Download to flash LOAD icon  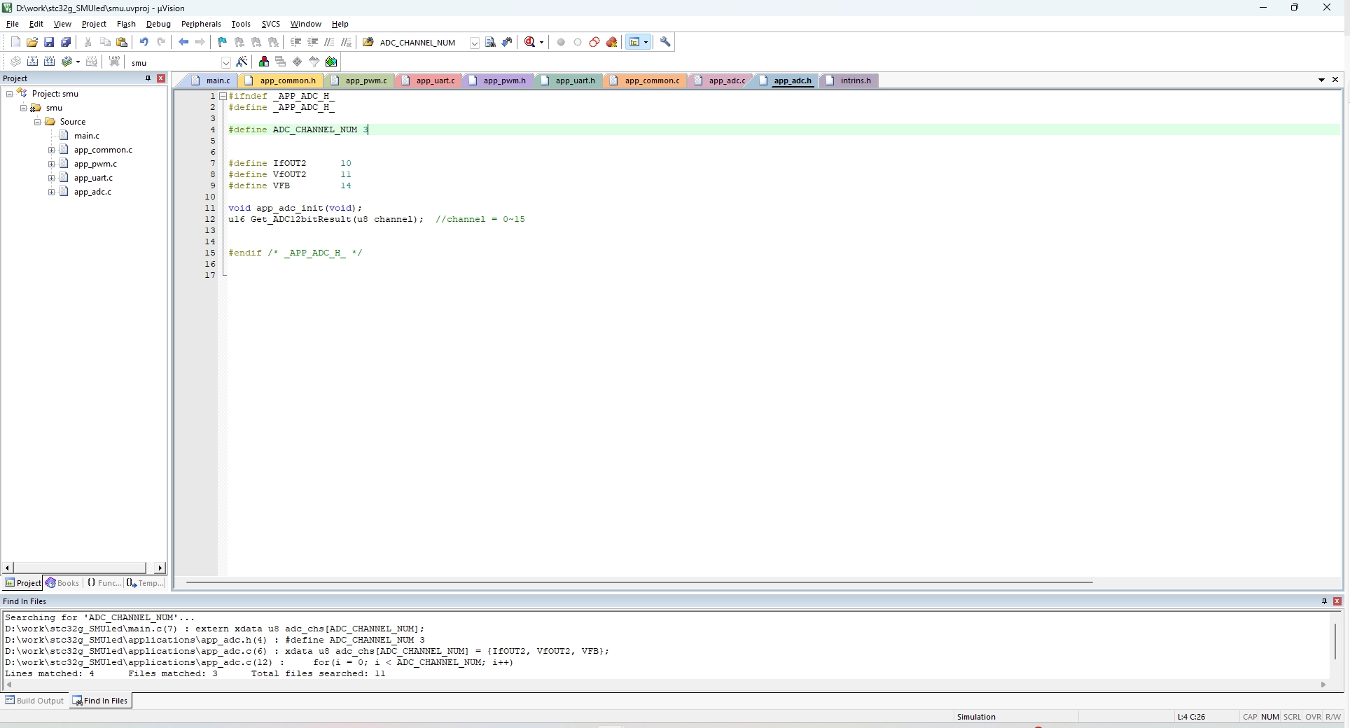[114, 62]
